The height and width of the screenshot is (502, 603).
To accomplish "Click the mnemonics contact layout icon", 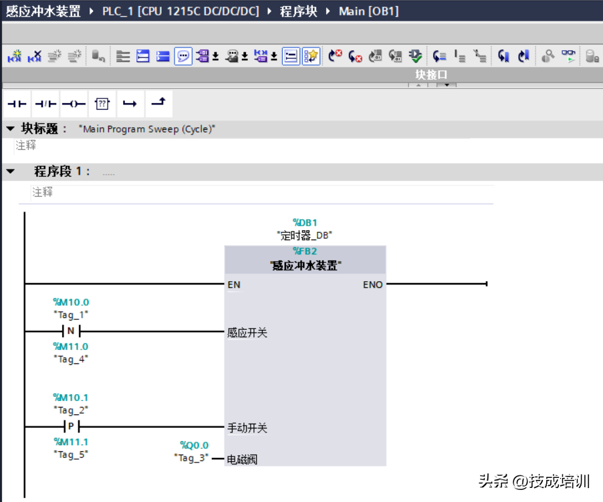I will [x=261, y=56].
